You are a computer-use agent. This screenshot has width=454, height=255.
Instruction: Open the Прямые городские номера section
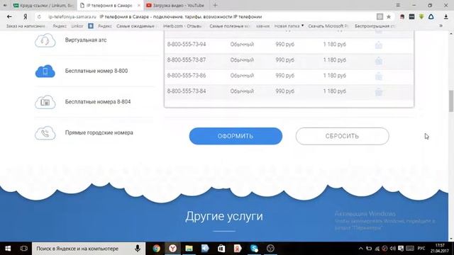(x=99, y=132)
